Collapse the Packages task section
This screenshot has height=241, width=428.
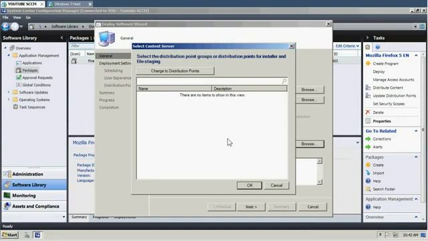pos(416,157)
